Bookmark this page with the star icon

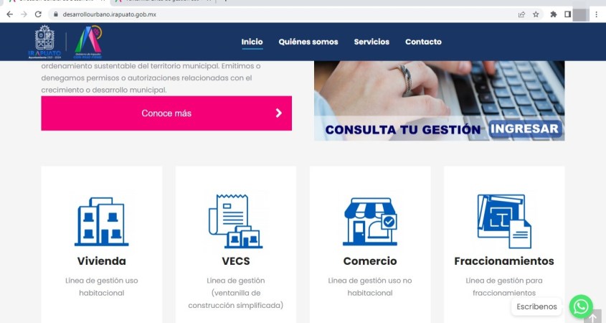(536, 14)
